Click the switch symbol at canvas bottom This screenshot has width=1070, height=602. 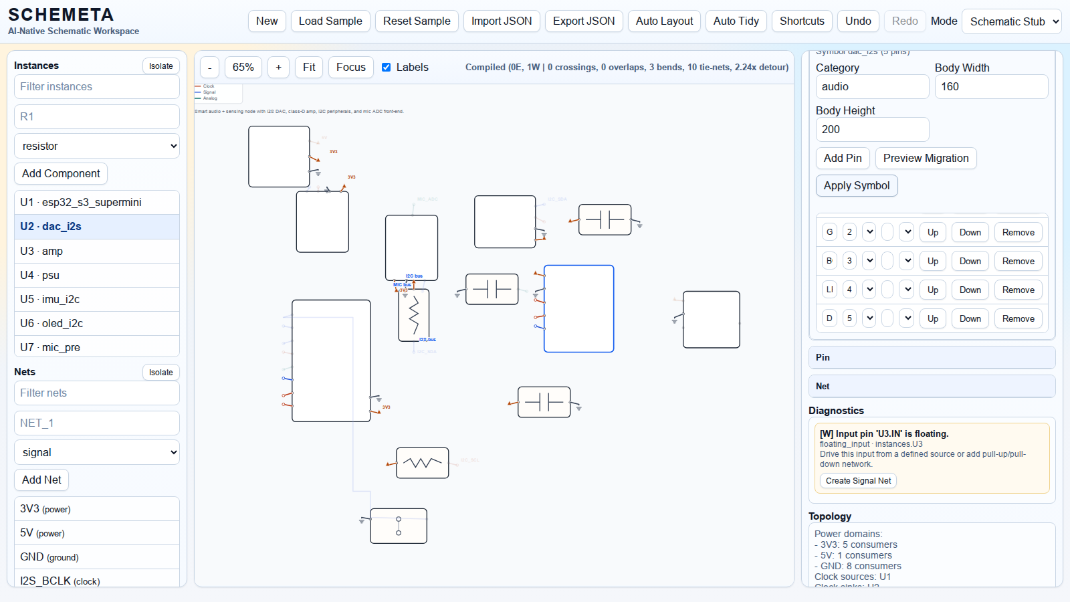coord(399,526)
